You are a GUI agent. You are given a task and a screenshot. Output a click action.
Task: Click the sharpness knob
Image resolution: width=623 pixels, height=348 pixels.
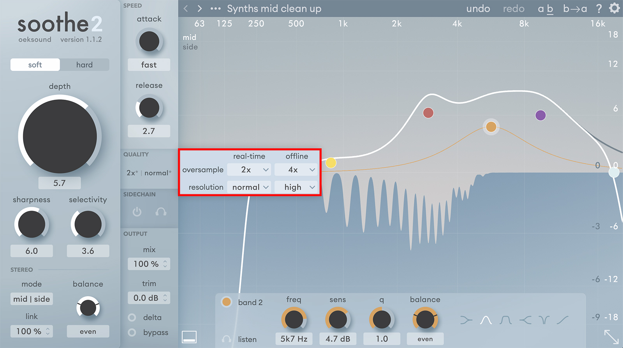pos(32,224)
